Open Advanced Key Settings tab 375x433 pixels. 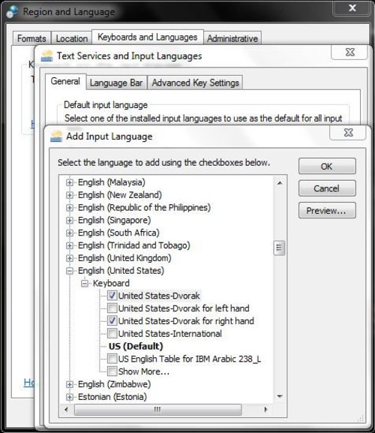[195, 83]
